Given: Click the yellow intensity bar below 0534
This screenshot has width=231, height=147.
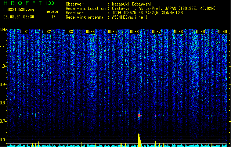Looking at the screenshot, I should pyautogui.click(x=95, y=143).
